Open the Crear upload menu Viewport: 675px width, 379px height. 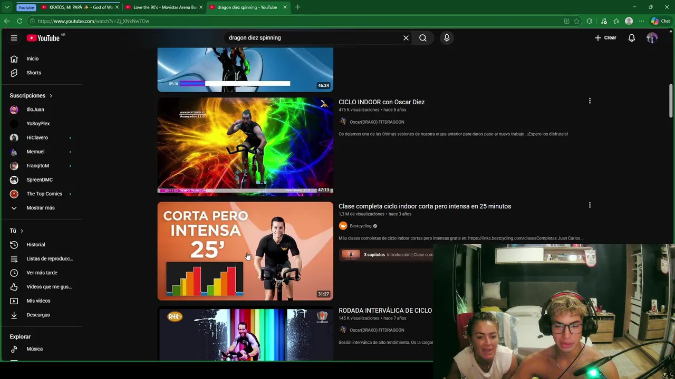pos(605,38)
